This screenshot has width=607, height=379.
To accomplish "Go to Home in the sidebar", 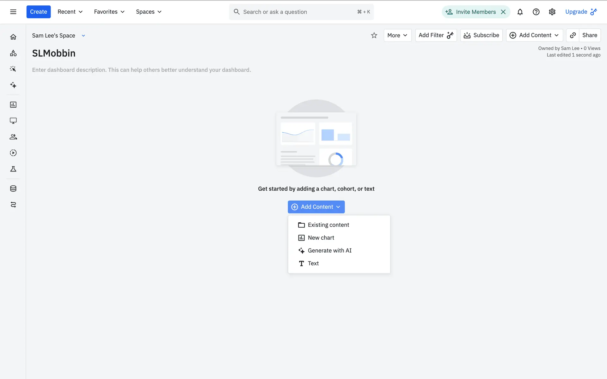I will (13, 37).
